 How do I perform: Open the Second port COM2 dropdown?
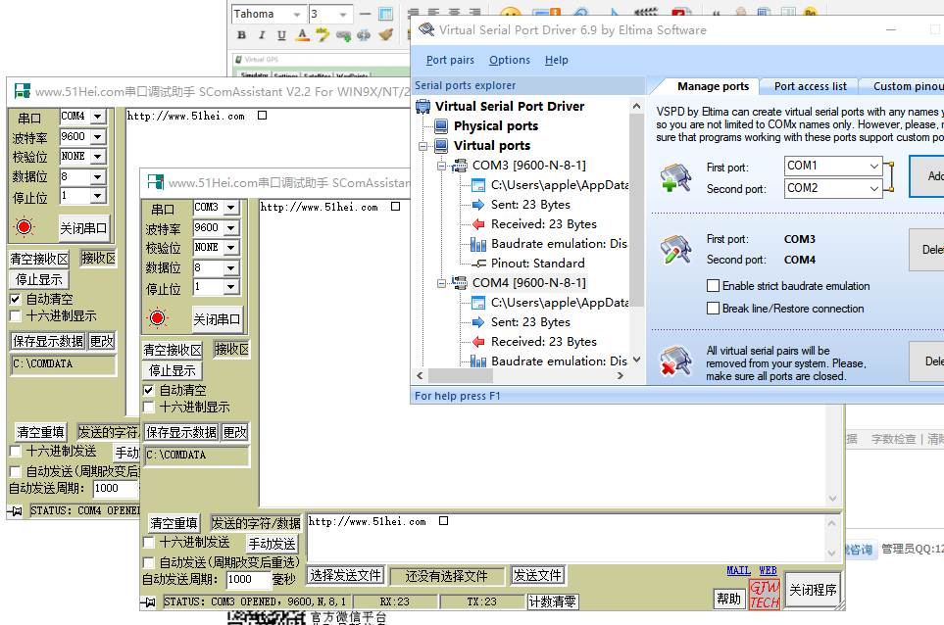coord(873,188)
